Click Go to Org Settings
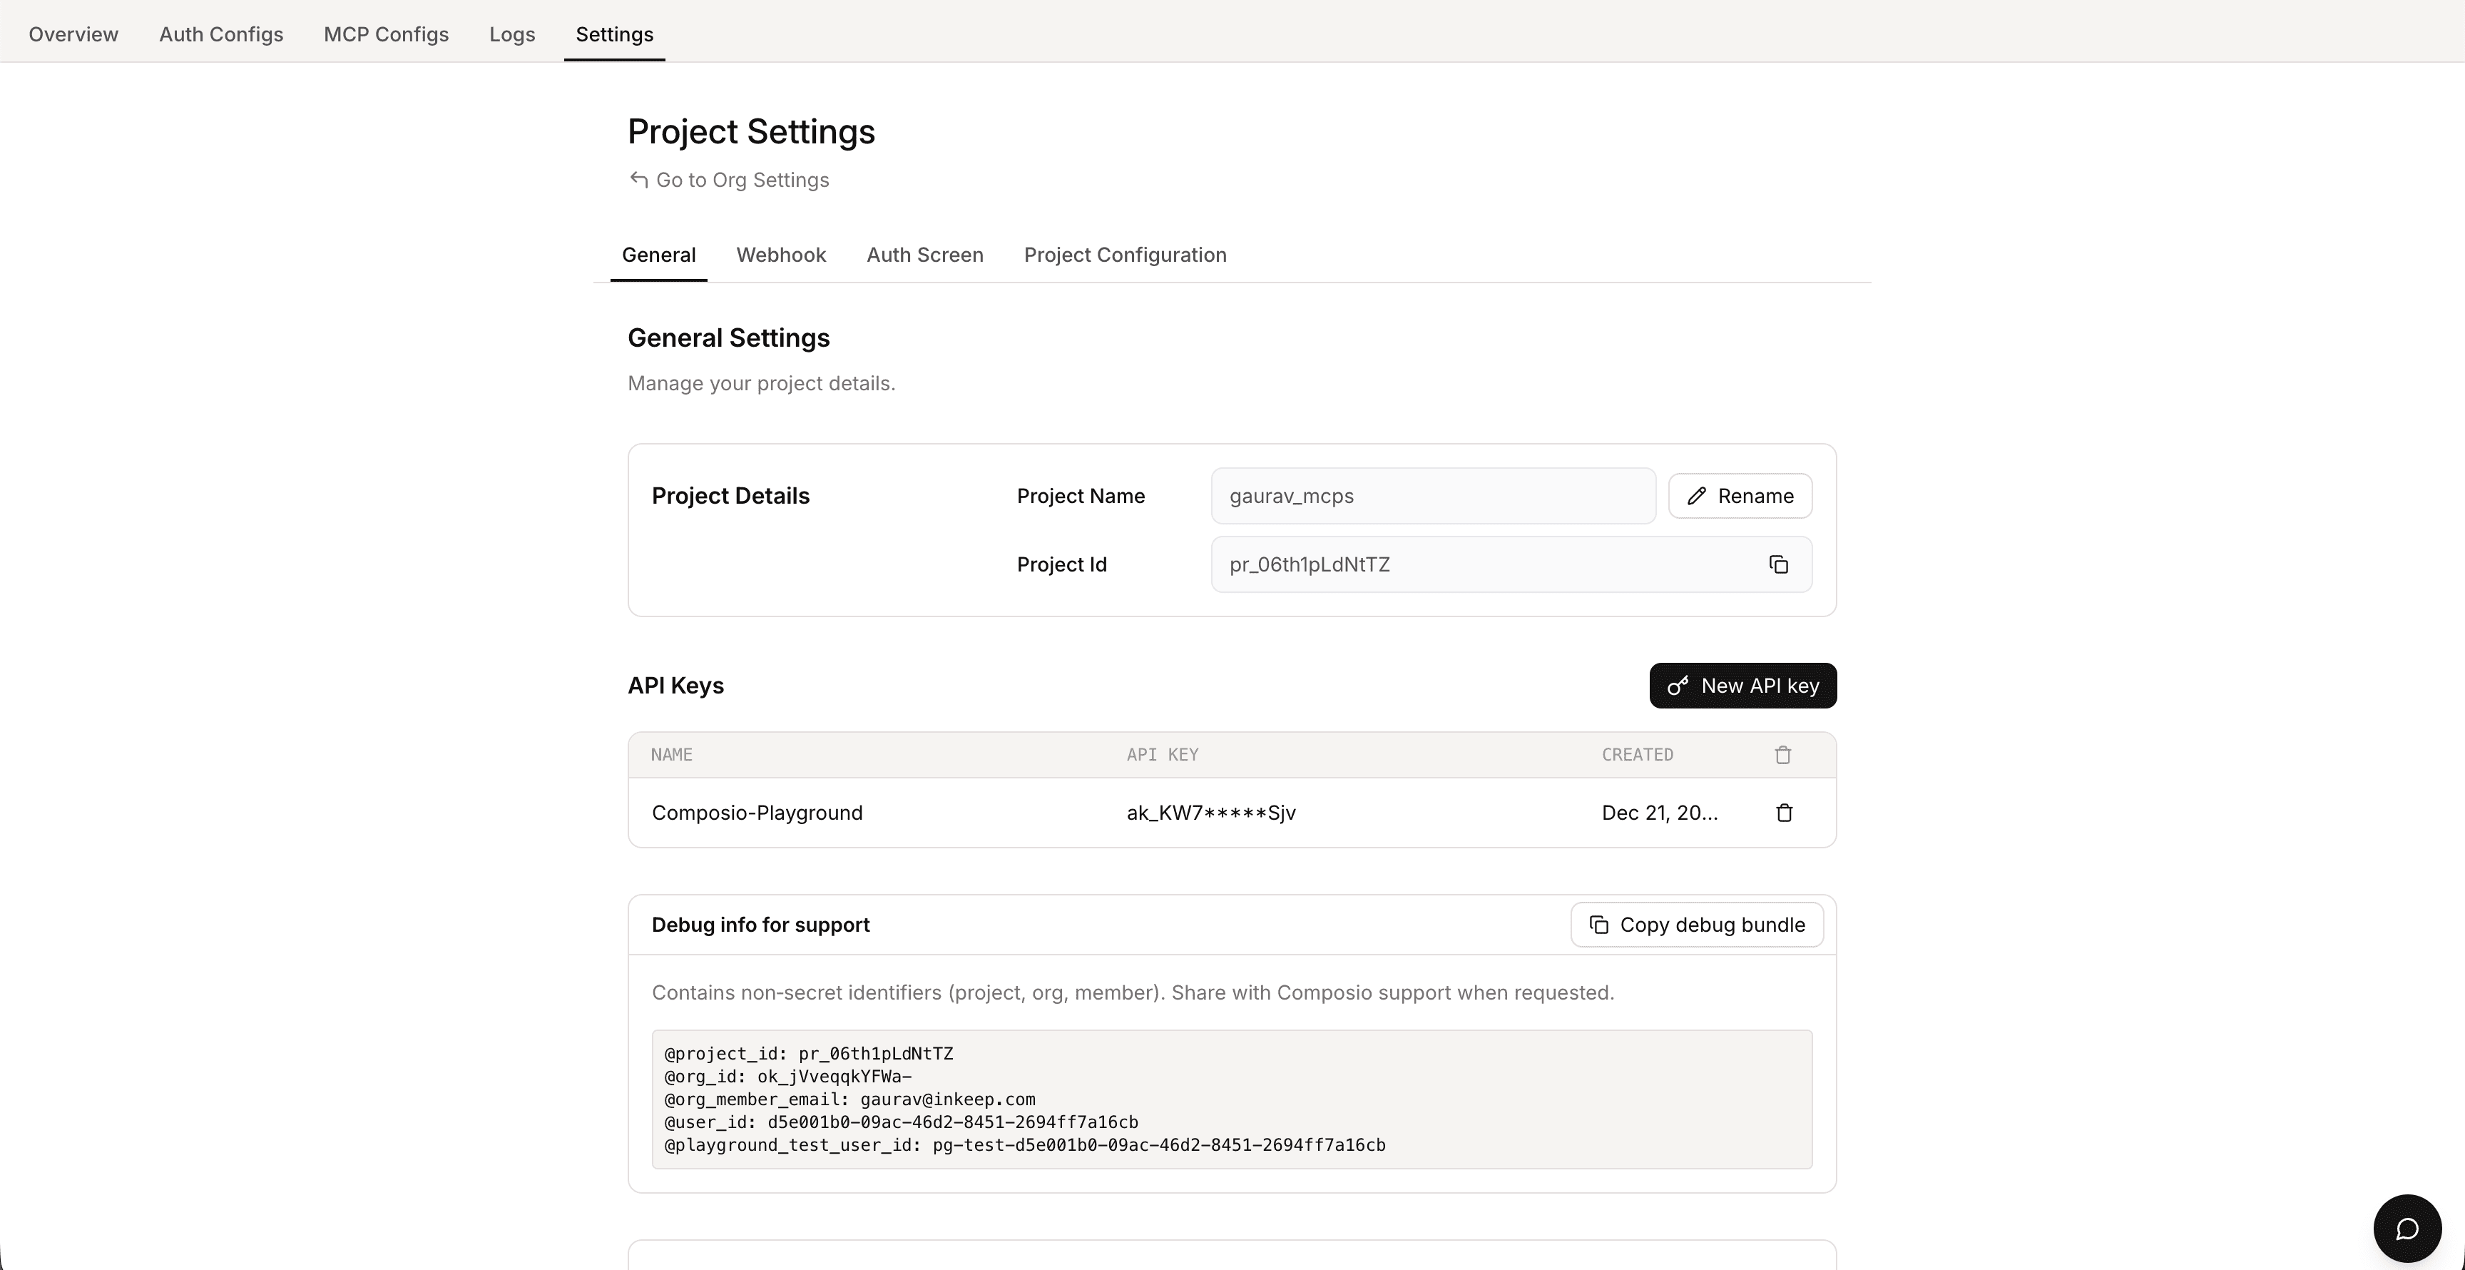The image size is (2465, 1270). click(742, 180)
